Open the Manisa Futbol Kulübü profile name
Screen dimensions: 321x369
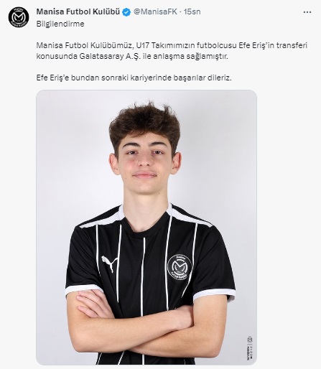coord(78,11)
